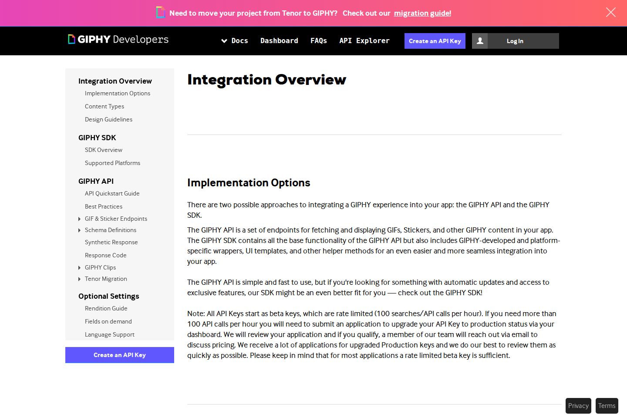Dismiss the Tenor migration banner
Screen dimensions: 627x418
pos(610,13)
